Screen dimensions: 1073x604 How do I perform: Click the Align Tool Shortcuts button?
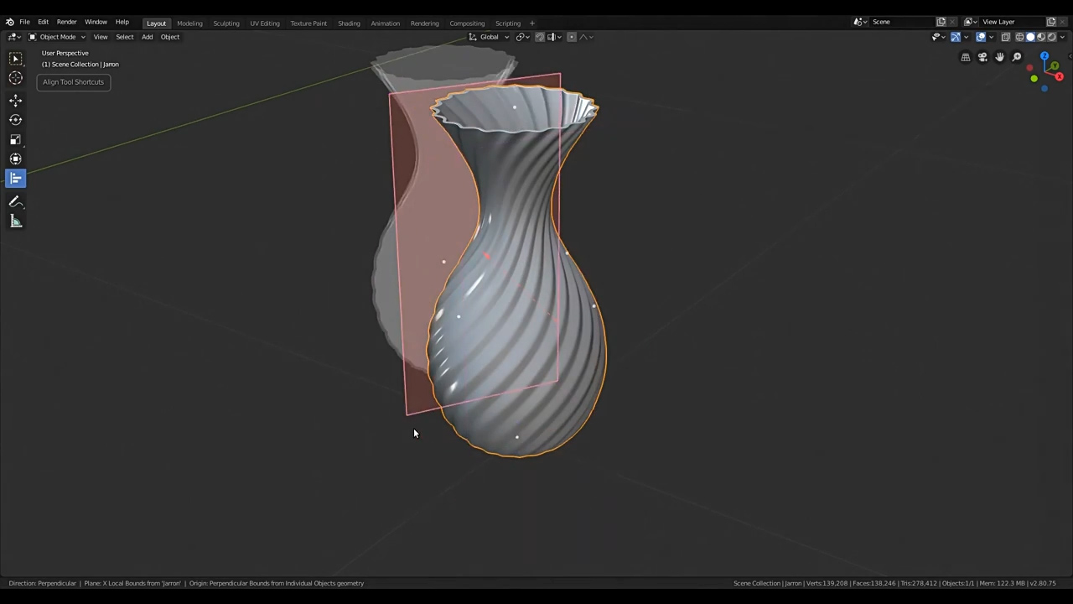74,82
